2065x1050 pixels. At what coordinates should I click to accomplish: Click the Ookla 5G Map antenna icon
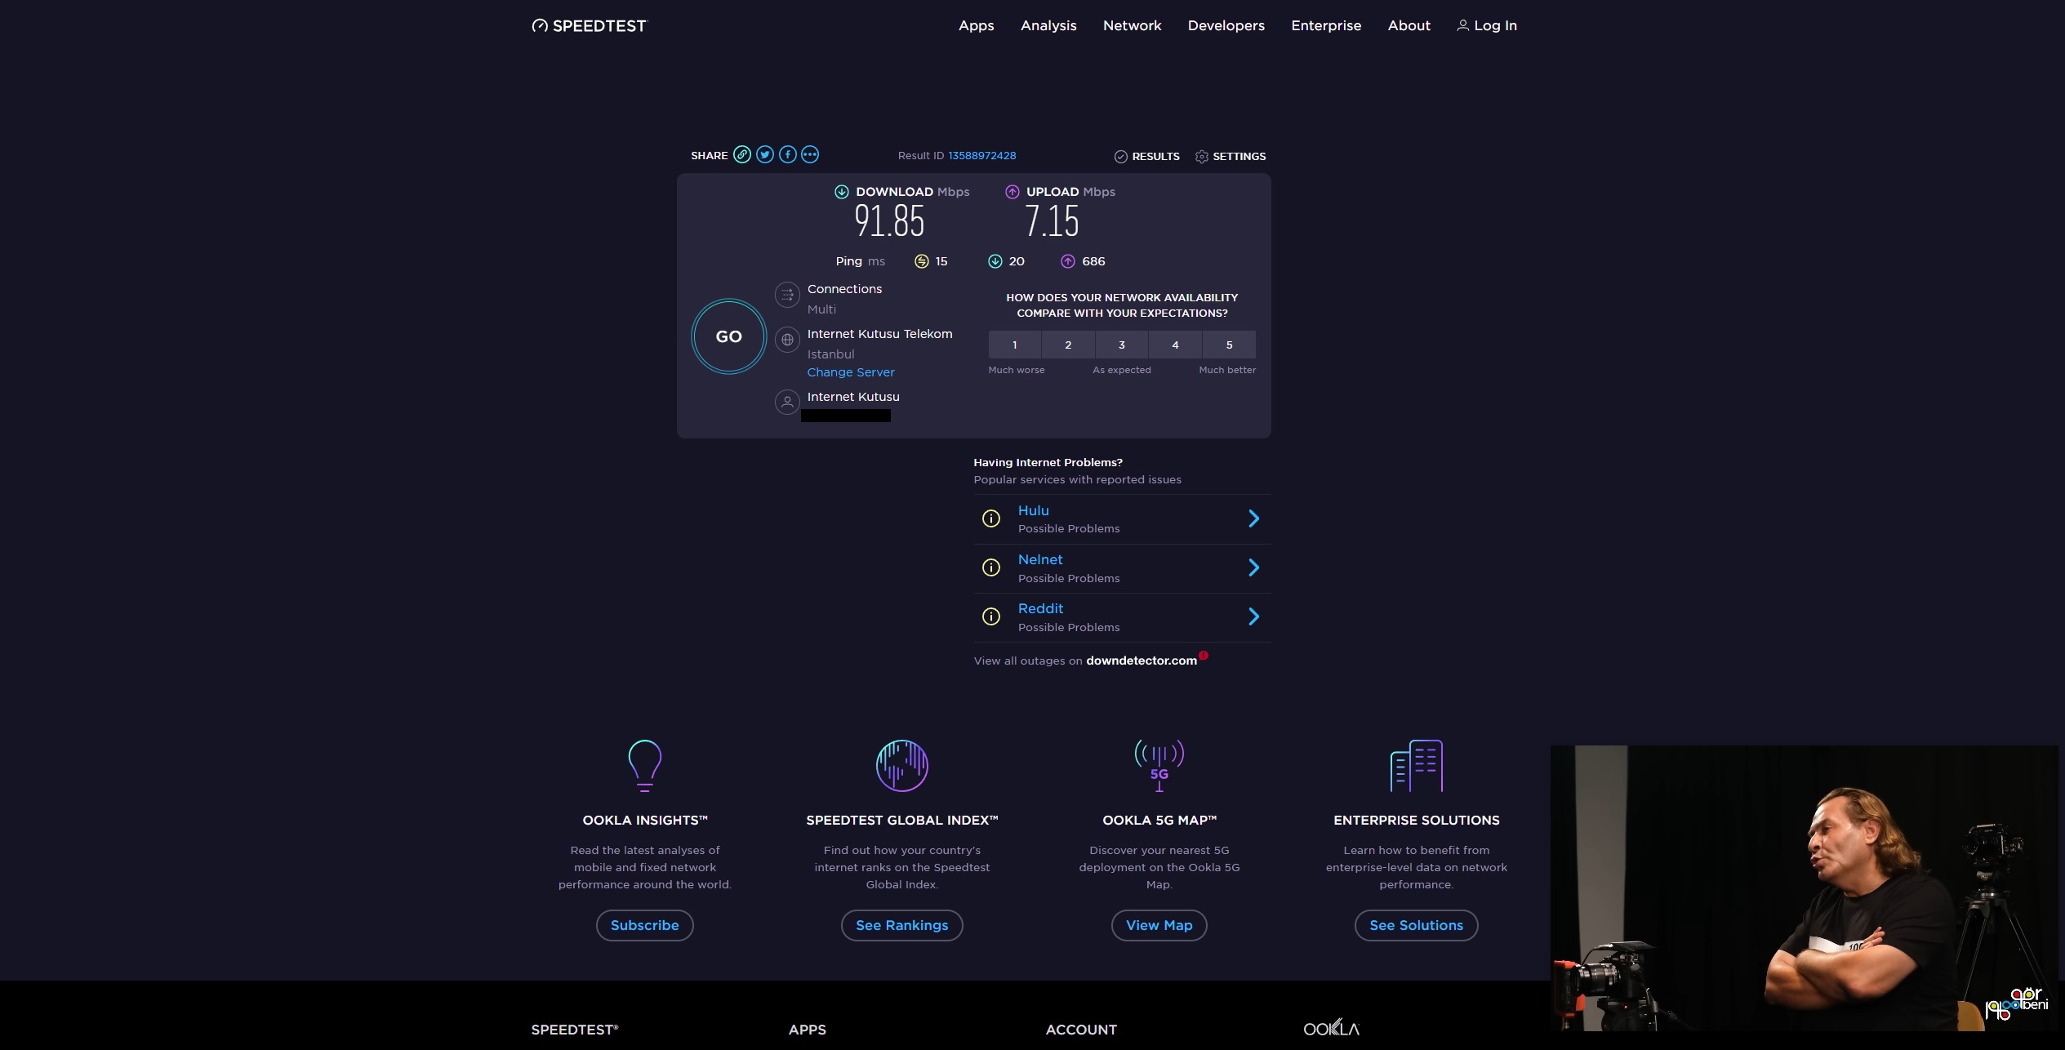pyautogui.click(x=1159, y=766)
